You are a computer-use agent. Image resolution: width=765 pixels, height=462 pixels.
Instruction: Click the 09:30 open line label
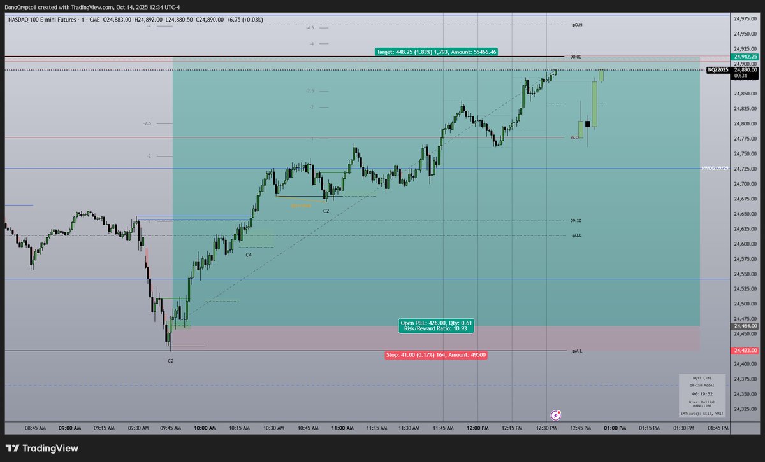click(576, 220)
